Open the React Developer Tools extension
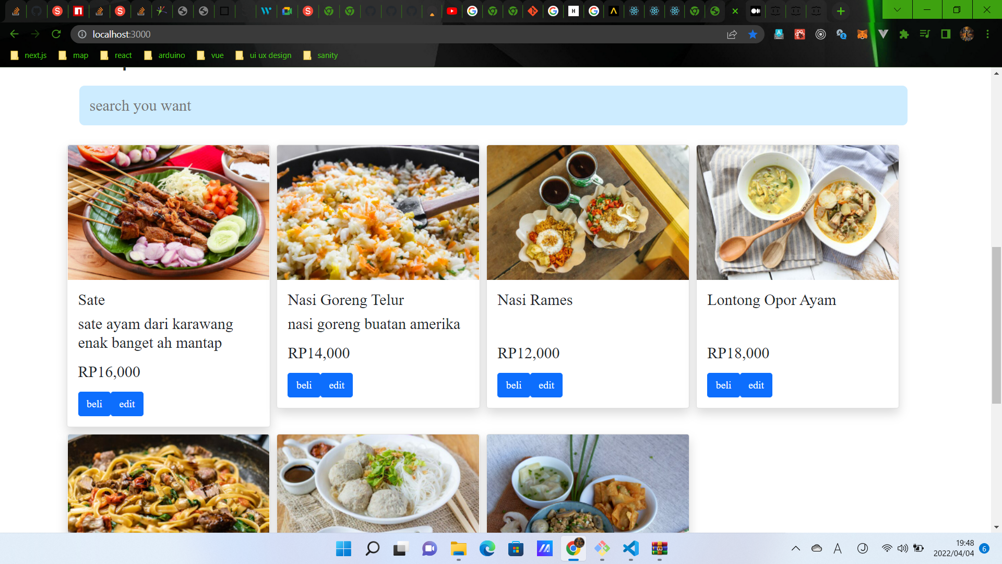 click(x=800, y=34)
